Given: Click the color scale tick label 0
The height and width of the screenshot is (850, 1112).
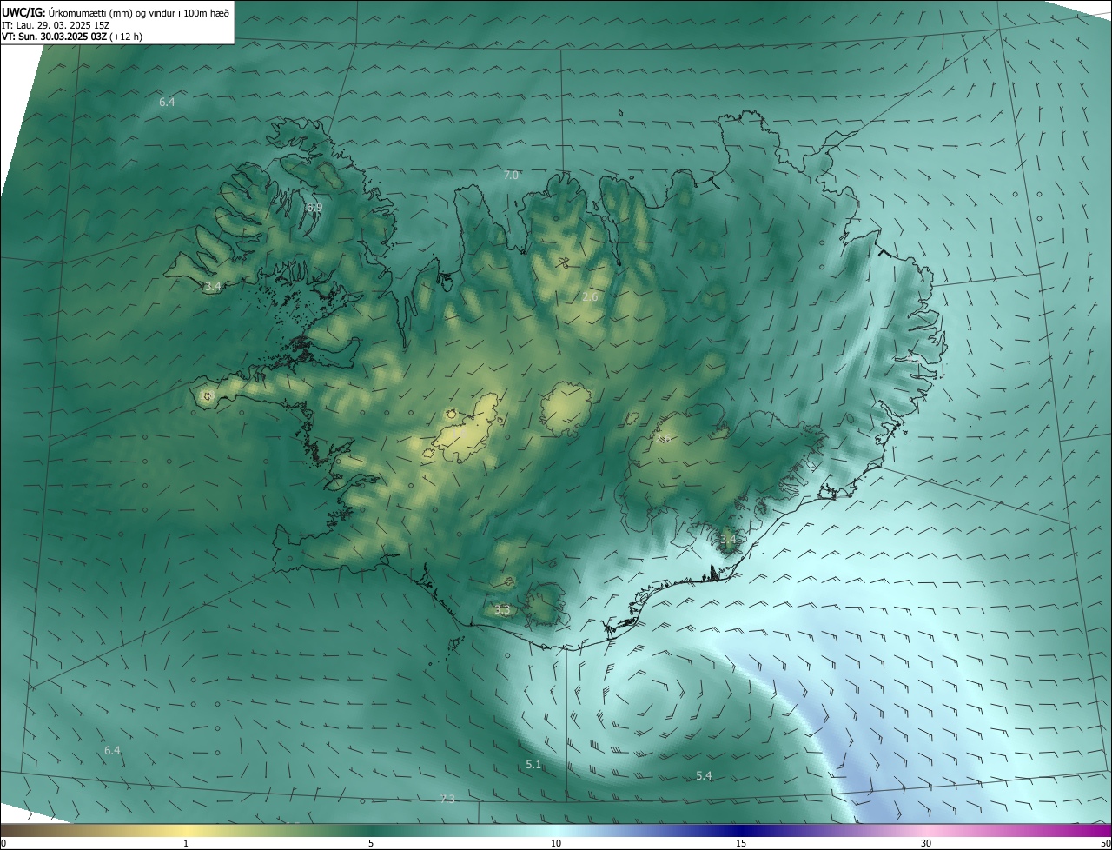Looking at the screenshot, I should click(3, 843).
